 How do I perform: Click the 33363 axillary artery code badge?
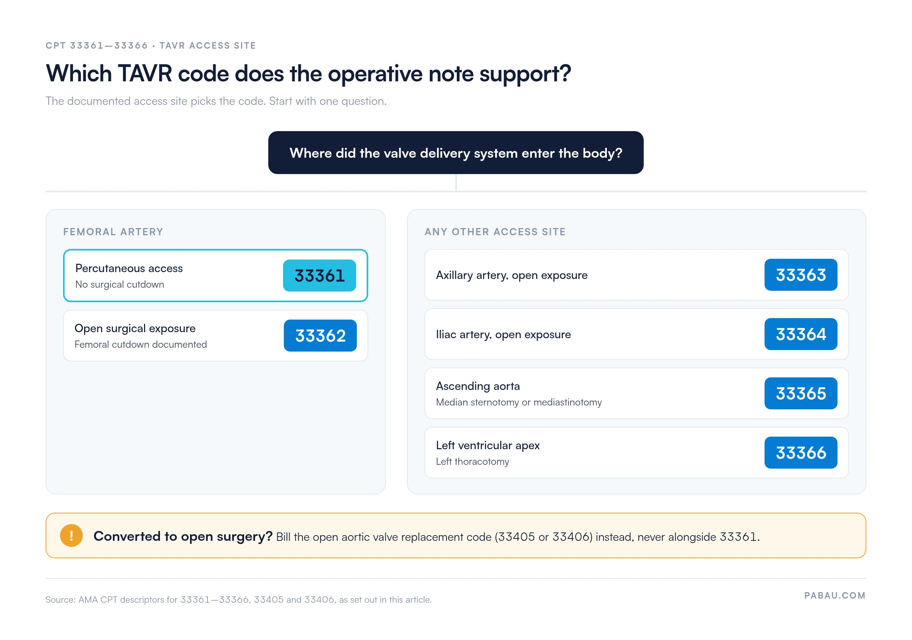point(801,274)
